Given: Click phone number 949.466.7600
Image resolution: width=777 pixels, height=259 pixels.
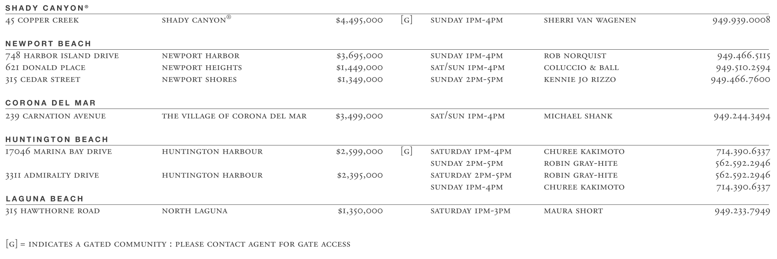Looking at the screenshot, I should click(740, 80).
